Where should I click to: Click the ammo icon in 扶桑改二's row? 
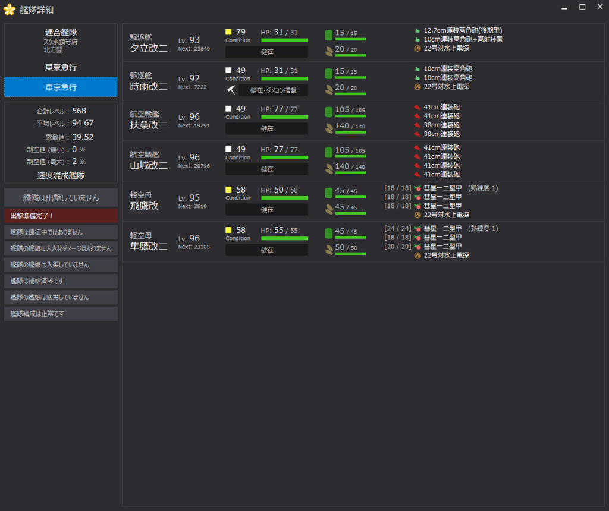click(329, 128)
